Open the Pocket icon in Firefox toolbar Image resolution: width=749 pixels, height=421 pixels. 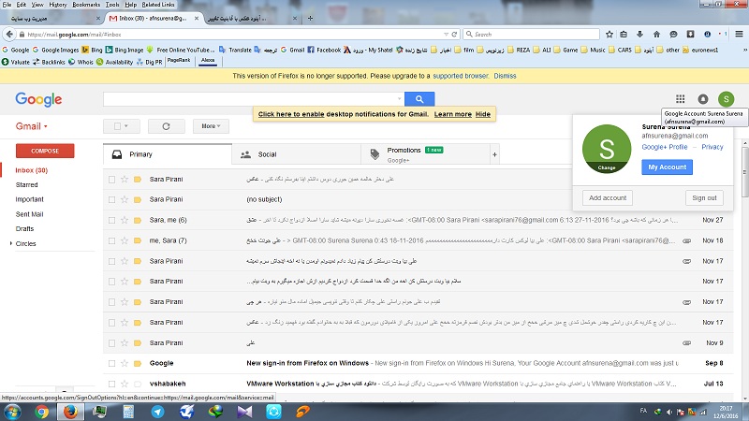[x=690, y=35]
